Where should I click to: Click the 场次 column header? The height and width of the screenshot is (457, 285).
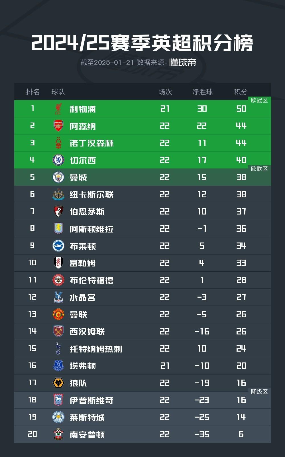click(x=165, y=92)
